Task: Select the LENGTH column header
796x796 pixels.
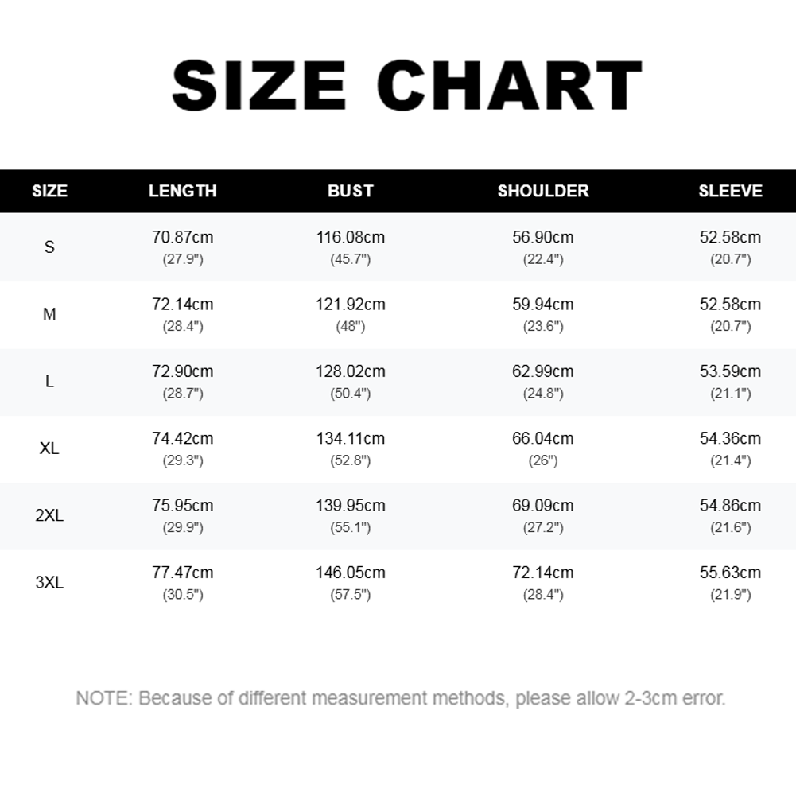Action: click(x=183, y=191)
